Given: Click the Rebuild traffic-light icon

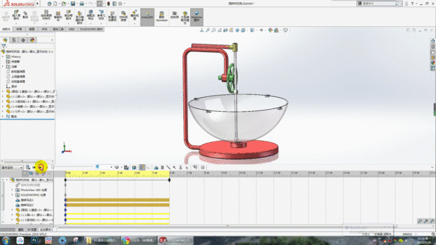Looking at the screenshot, I should coord(108,3).
